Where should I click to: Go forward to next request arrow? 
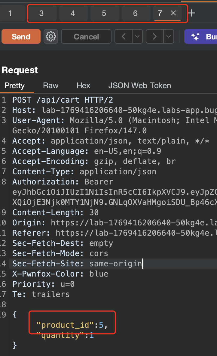(x=155, y=37)
